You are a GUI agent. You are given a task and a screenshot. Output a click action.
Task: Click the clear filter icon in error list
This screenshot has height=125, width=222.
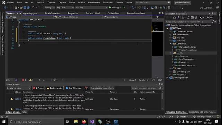pos(86,88)
